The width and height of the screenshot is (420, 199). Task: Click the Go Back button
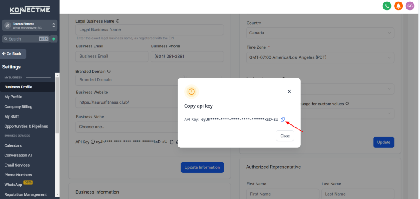(14, 54)
